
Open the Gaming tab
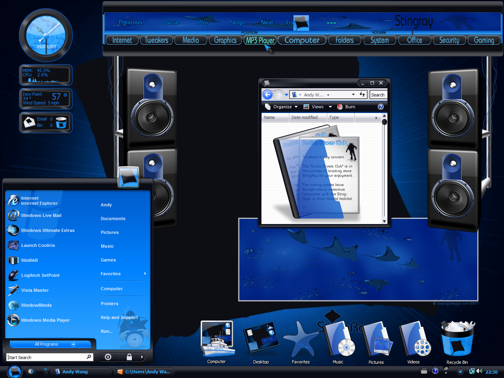[484, 40]
